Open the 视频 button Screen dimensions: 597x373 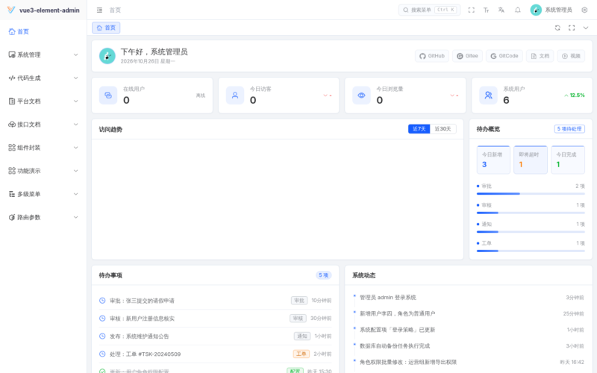pyautogui.click(x=571, y=56)
